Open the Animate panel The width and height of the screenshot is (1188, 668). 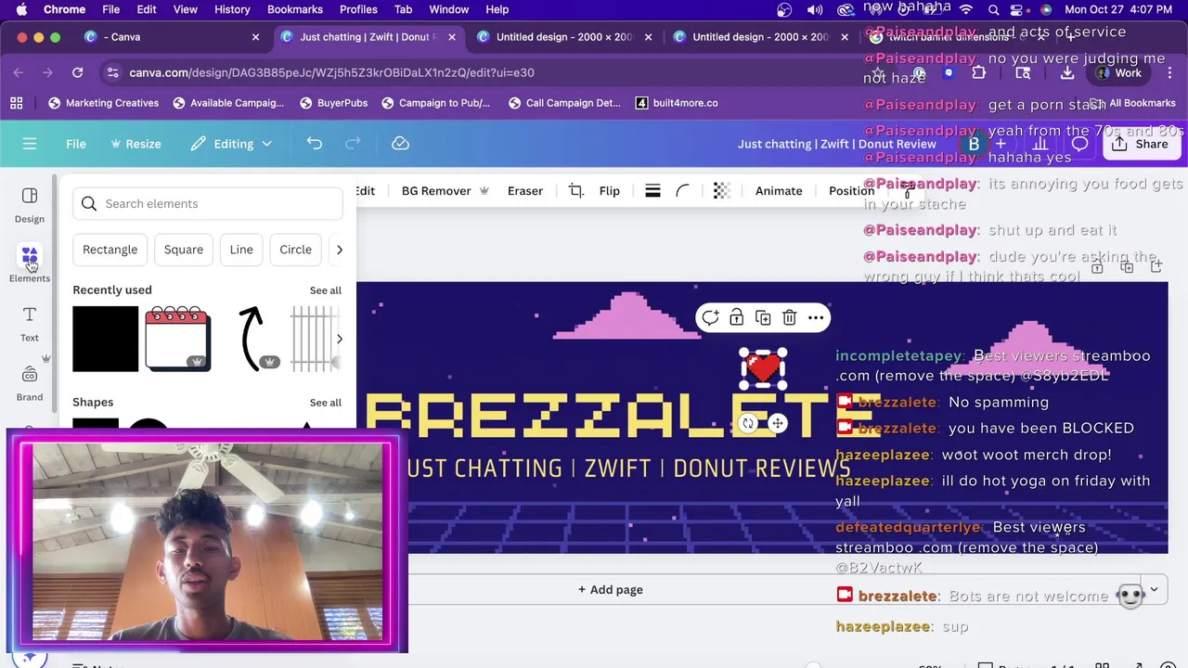click(x=779, y=191)
